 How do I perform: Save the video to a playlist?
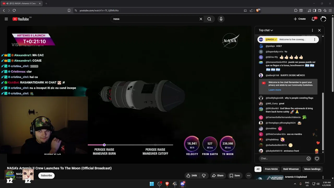[x=235, y=175]
